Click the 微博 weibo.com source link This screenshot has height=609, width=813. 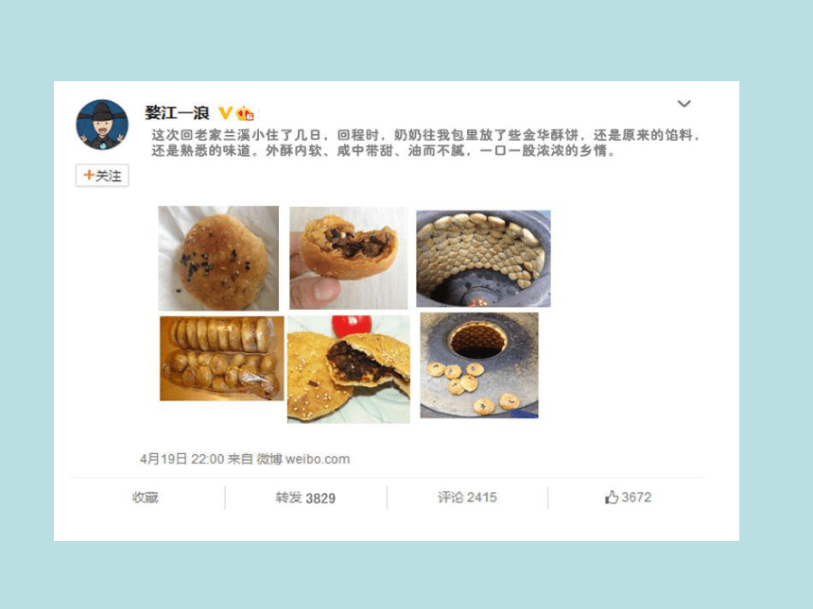click(x=303, y=459)
